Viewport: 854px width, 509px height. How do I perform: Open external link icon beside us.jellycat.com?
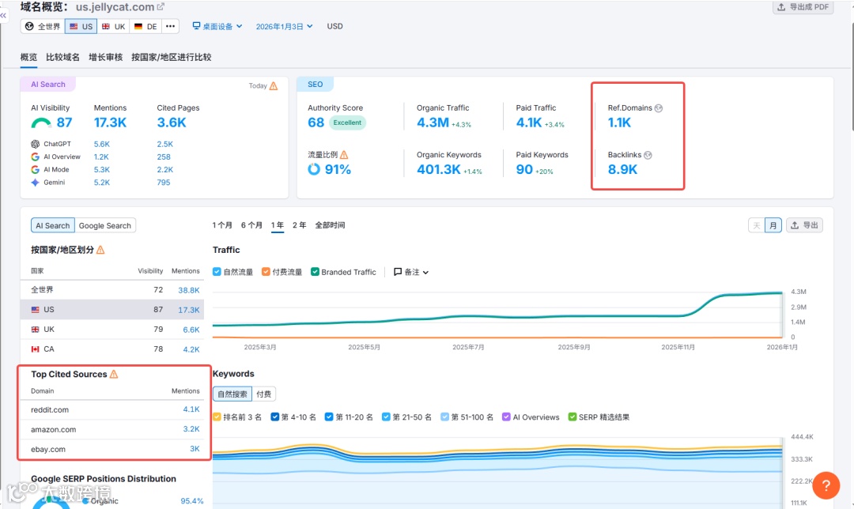click(160, 7)
